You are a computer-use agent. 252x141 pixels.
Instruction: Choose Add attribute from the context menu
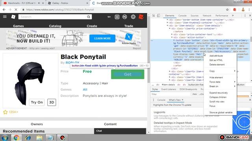(x=220, y=56)
